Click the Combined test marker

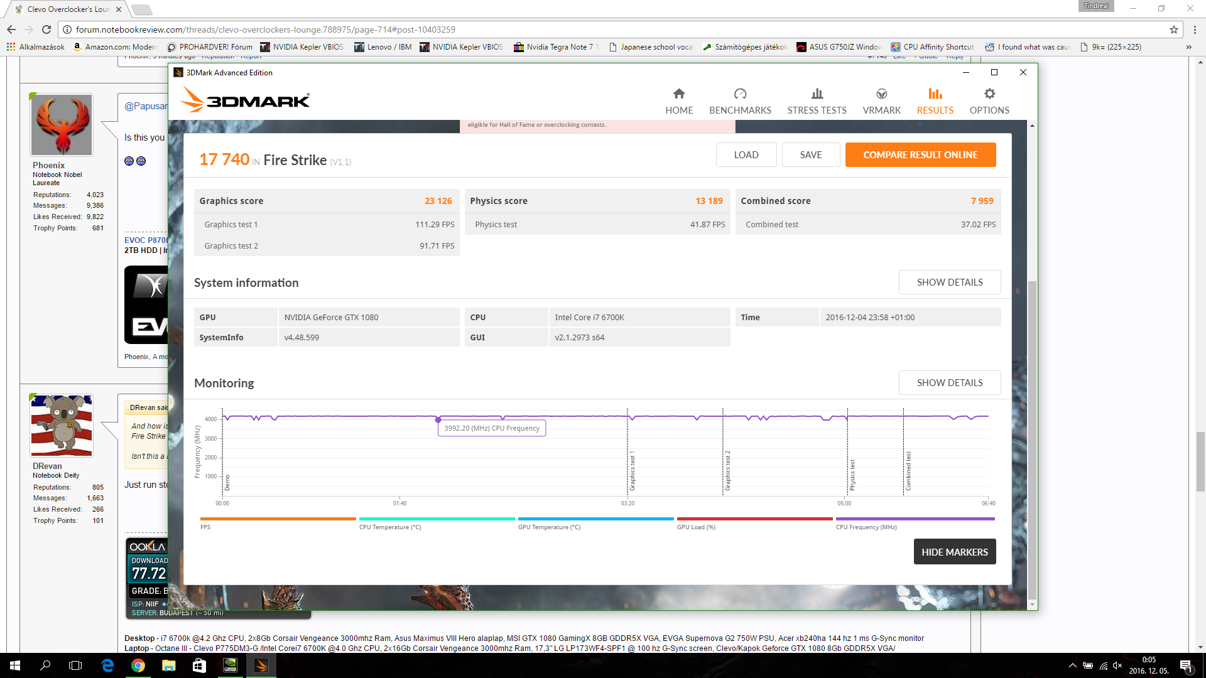pyautogui.click(x=908, y=471)
